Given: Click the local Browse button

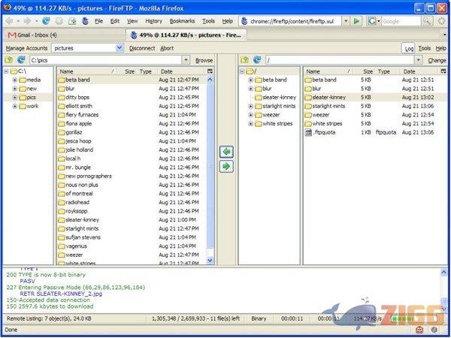Looking at the screenshot, I should [204, 60].
